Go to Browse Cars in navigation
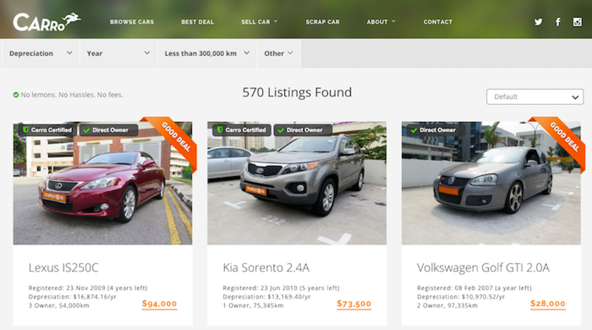 click(132, 22)
